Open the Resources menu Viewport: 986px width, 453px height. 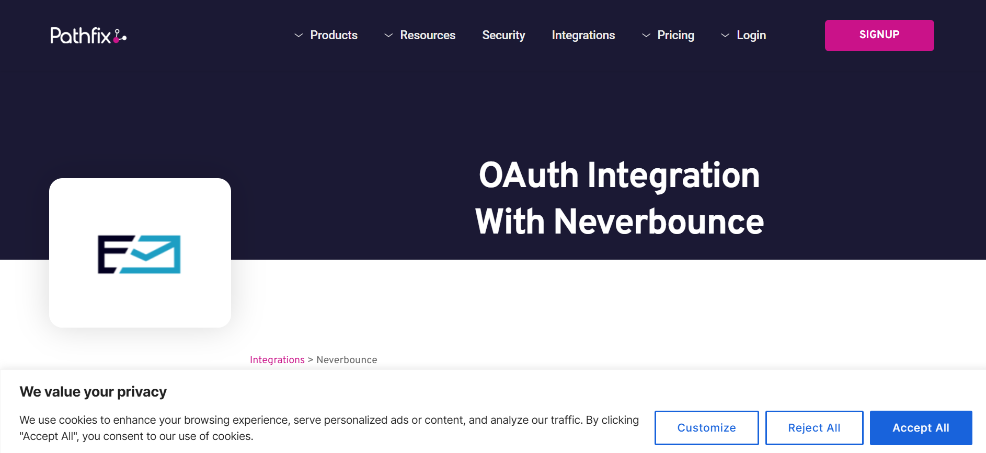[x=428, y=35]
